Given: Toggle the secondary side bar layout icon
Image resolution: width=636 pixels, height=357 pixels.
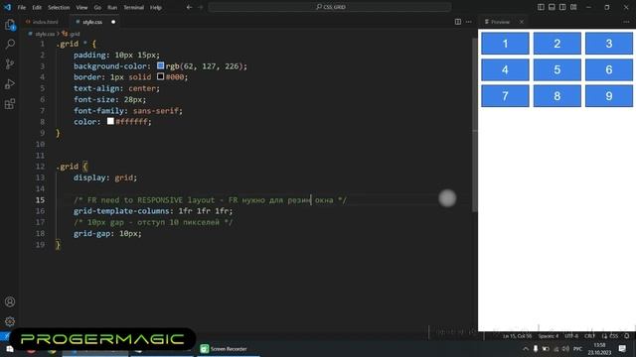Looking at the screenshot, I should pos(562,7).
